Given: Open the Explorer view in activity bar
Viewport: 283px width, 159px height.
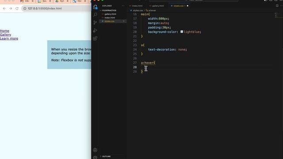Looking at the screenshot, I should point(95,7).
